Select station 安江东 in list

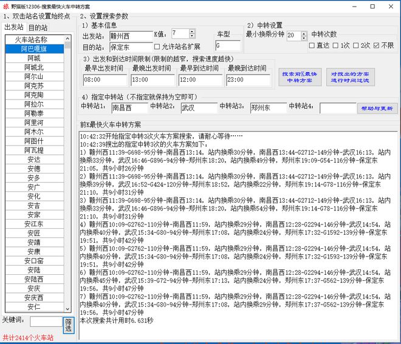coord(35,224)
